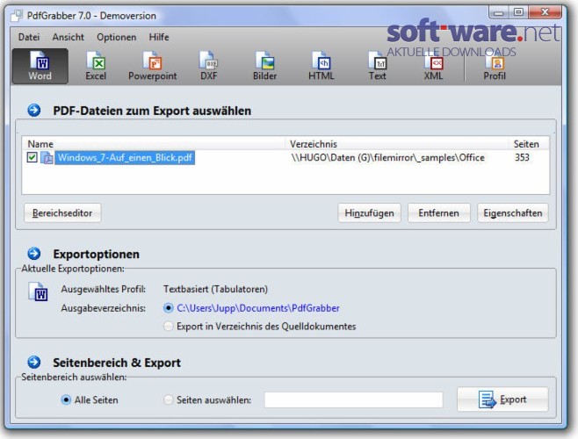Click the page count value 353
Viewport: 578px width, 439px height.
click(522, 157)
